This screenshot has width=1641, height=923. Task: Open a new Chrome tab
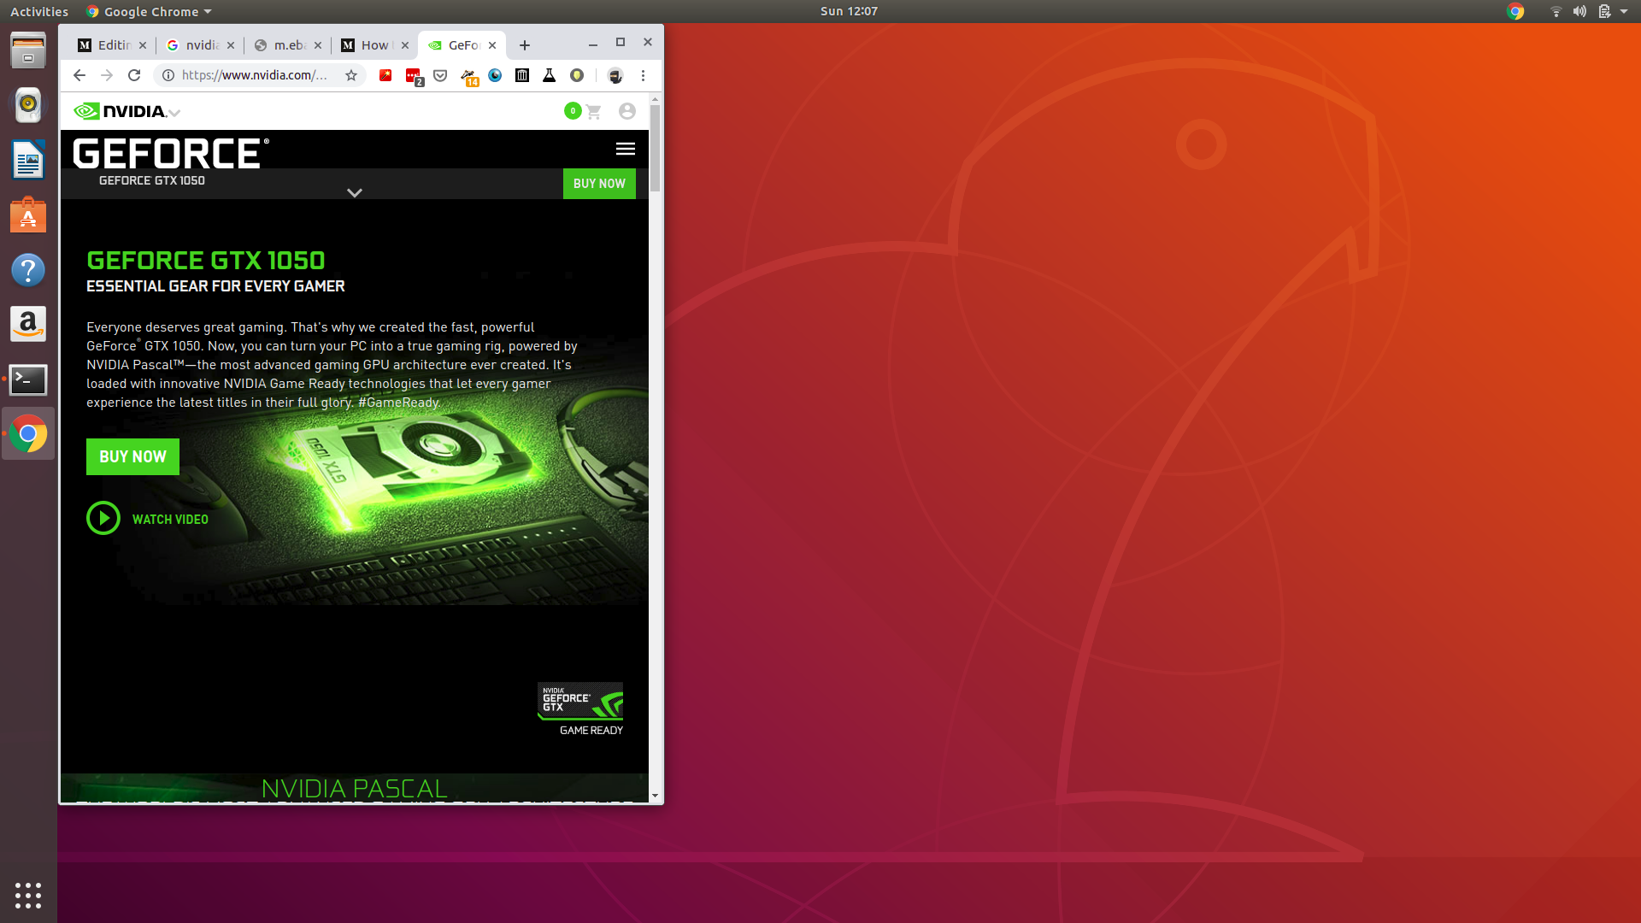(525, 45)
